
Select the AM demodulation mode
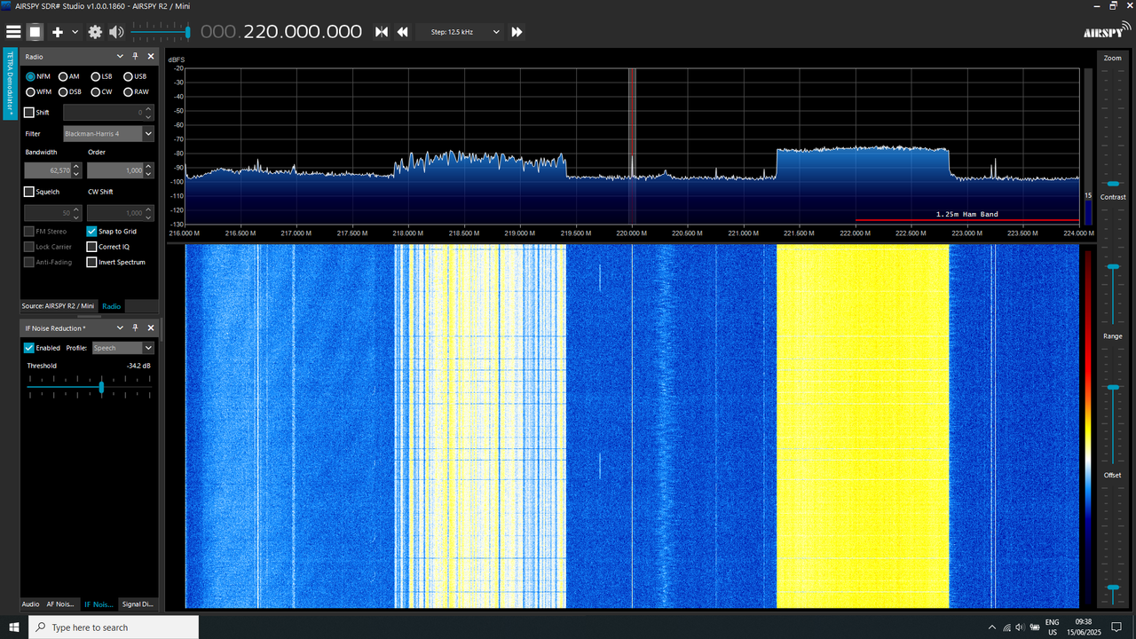pyautogui.click(x=69, y=76)
